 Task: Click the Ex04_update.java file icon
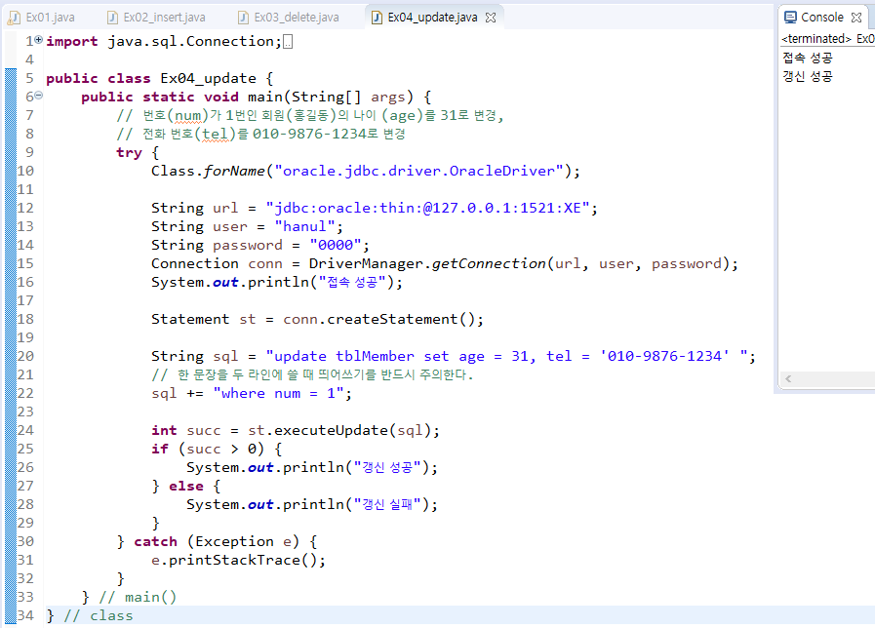(x=377, y=18)
